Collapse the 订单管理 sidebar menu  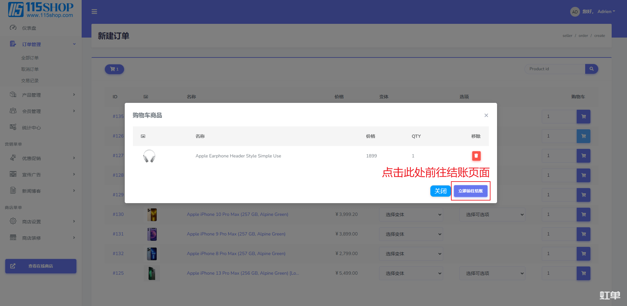pyautogui.click(x=41, y=44)
